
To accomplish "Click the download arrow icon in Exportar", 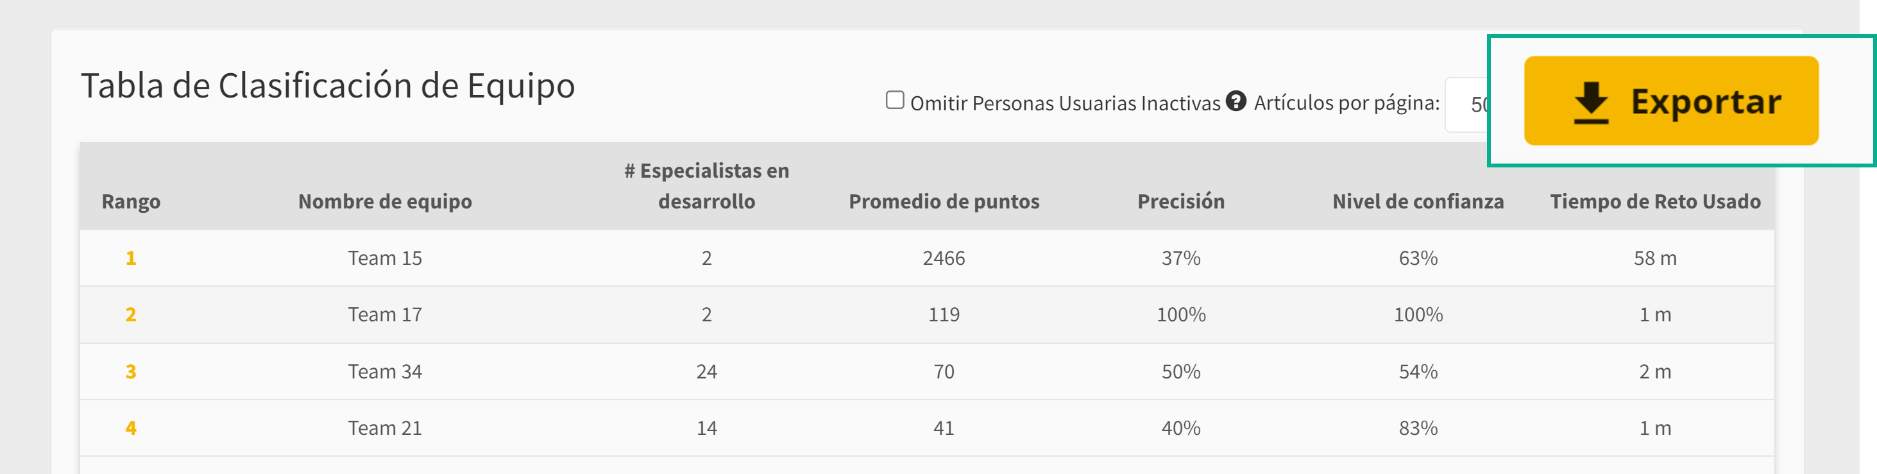I will 1591,102.
